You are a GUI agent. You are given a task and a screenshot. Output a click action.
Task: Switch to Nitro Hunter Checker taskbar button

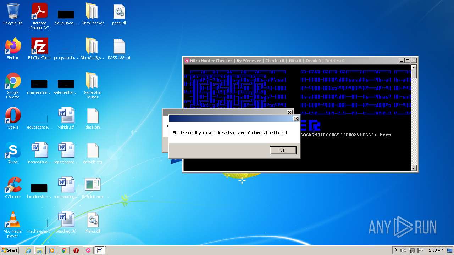(88, 250)
